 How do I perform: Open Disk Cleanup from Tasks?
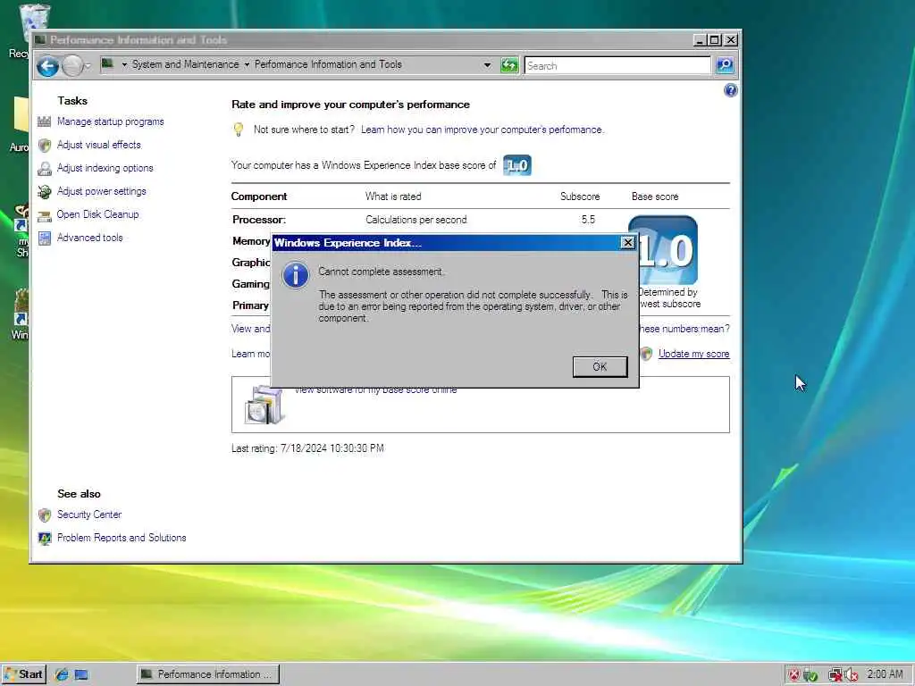pyautogui.click(x=97, y=214)
